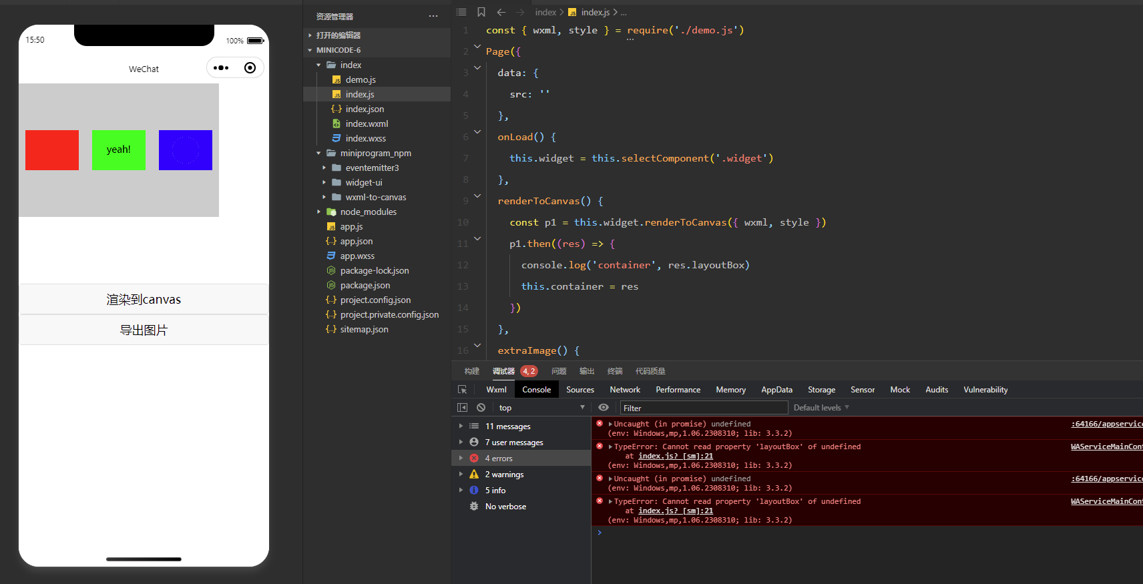Open the Sources devtools tab

pos(580,390)
